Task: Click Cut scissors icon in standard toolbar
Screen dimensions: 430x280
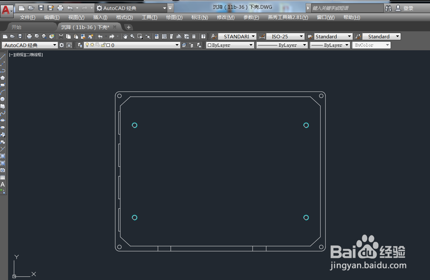Action: tap(61, 36)
